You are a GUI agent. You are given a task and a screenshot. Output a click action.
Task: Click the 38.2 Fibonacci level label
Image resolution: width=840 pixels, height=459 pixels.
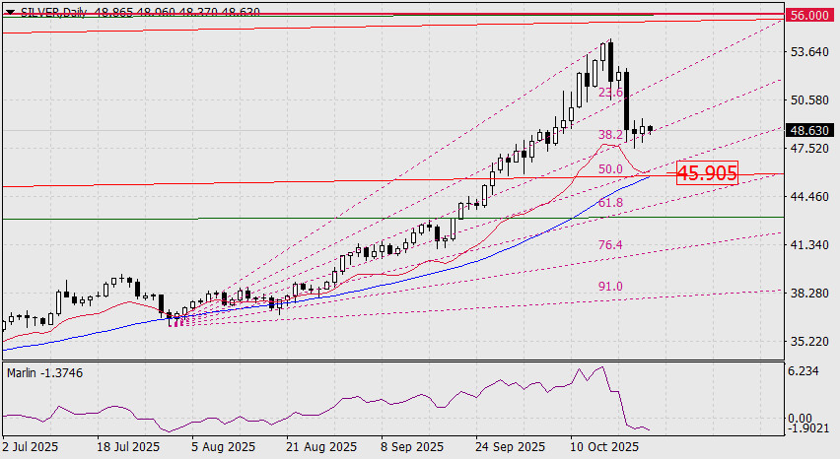[610, 135]
